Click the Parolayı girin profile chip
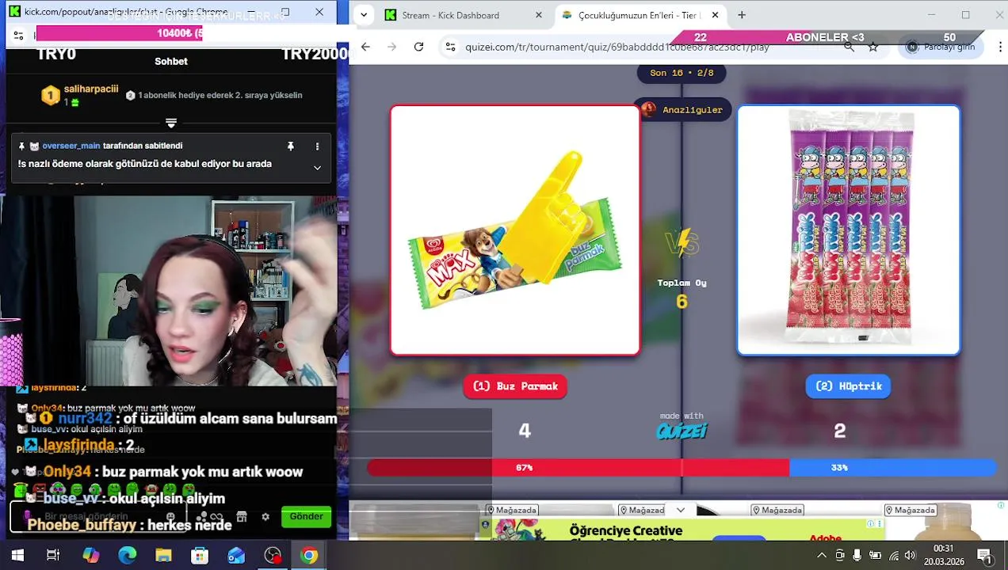 coord(941,47)
